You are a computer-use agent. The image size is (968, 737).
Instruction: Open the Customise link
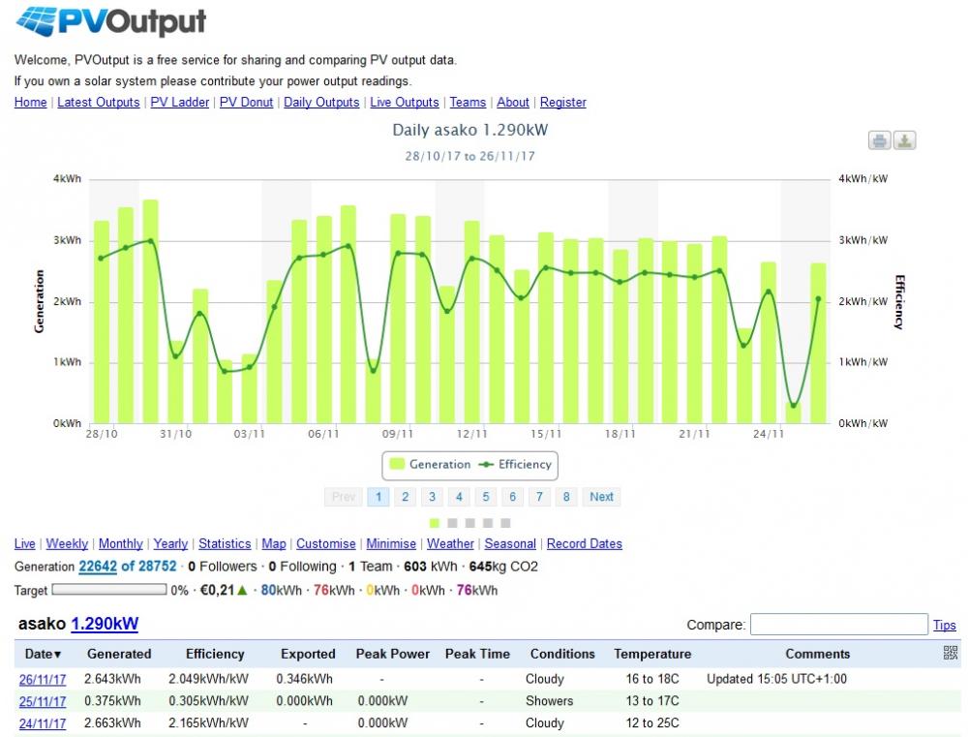point(326,543)
